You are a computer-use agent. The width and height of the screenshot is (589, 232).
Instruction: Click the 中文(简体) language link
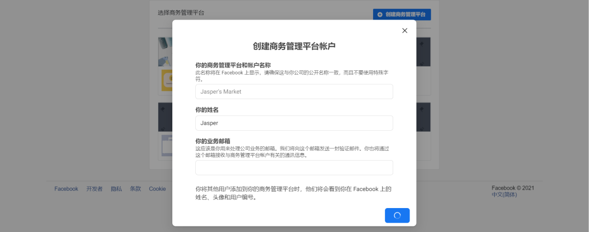point(504,195)
